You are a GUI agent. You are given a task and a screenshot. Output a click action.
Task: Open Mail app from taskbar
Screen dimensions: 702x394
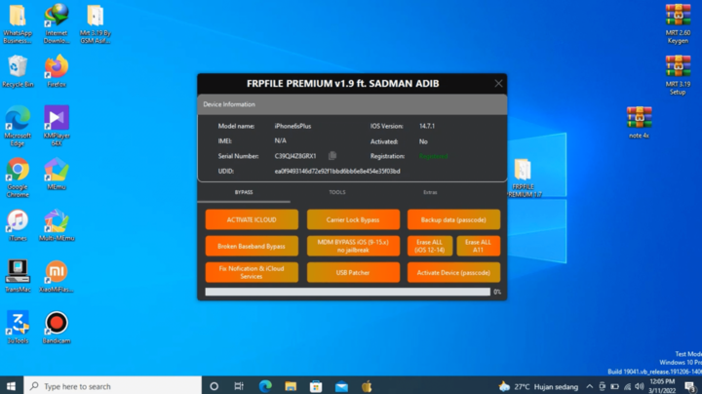341,386
